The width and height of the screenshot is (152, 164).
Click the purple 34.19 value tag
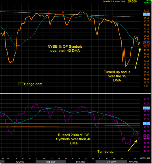(x=147, y=137)
